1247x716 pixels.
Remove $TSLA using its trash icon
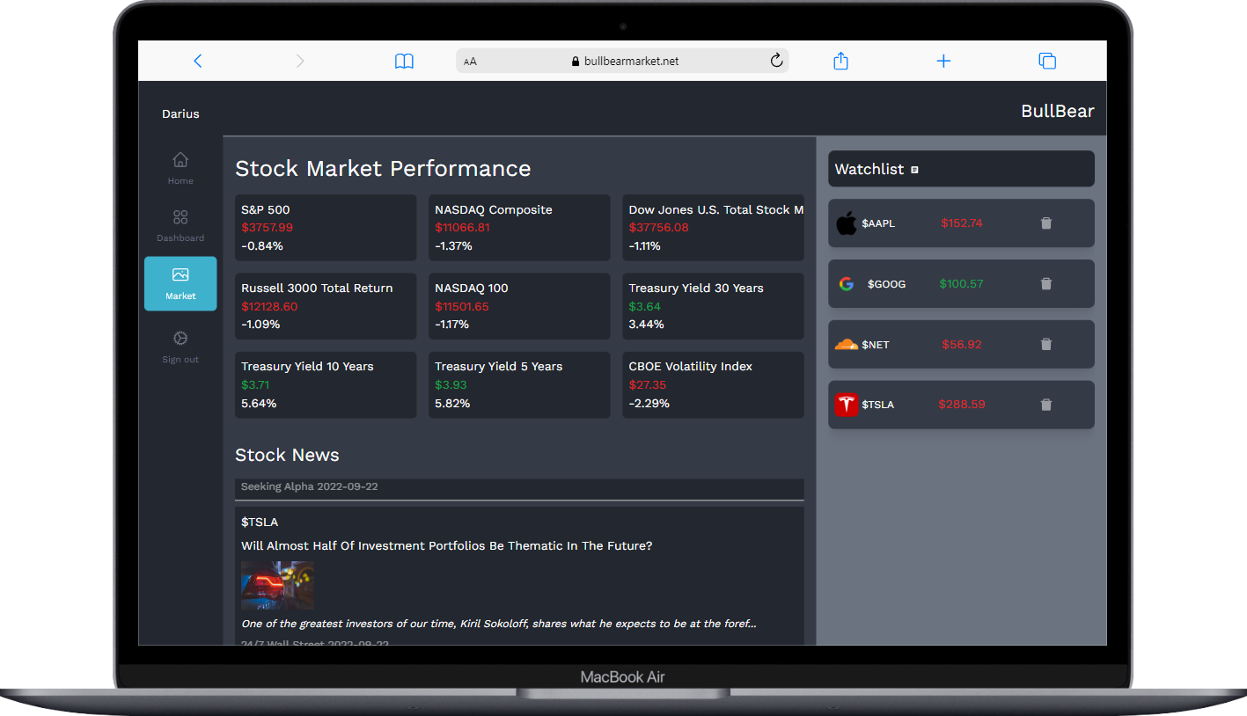1046,405
